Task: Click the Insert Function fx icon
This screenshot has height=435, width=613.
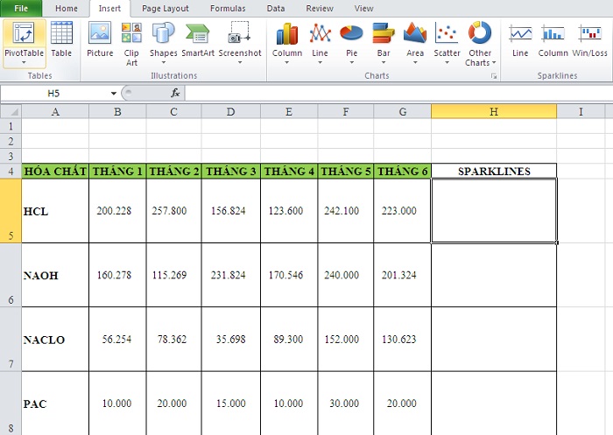Action: 175,93
